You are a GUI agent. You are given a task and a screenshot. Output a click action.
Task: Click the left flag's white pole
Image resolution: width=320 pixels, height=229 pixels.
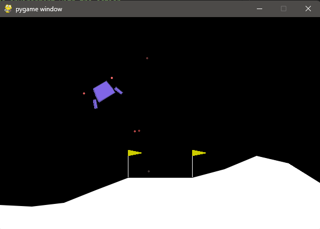[128, 167]
